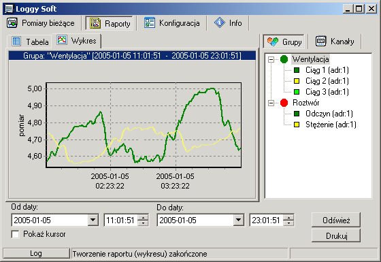This screenshot has height=262, width=381.
Task: Click the yellow Ciąg 2 color swatch
Action: click(297, 81)
